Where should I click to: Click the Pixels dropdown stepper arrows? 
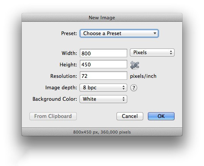(171, 53)
